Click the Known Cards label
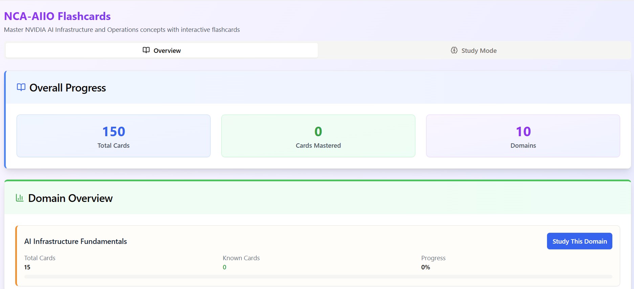The image size is (634, 289). click(x=241, y=258)
